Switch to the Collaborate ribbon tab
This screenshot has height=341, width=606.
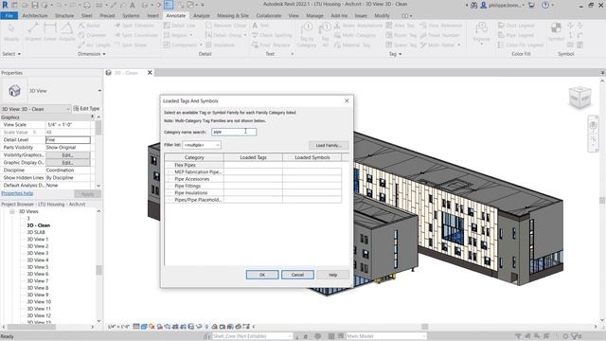click(x=269, y=16)
